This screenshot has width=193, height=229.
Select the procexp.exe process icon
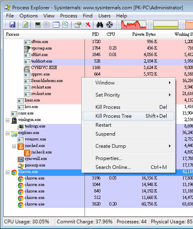point(21,166)
